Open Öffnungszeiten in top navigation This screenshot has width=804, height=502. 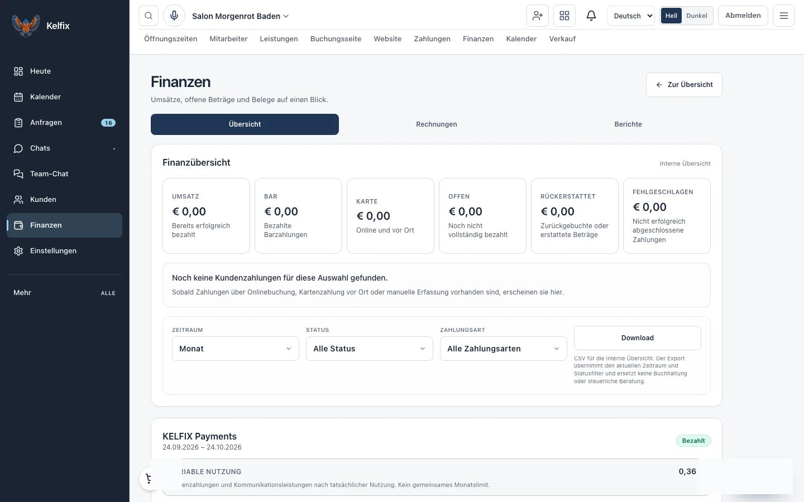coord(171,39)
